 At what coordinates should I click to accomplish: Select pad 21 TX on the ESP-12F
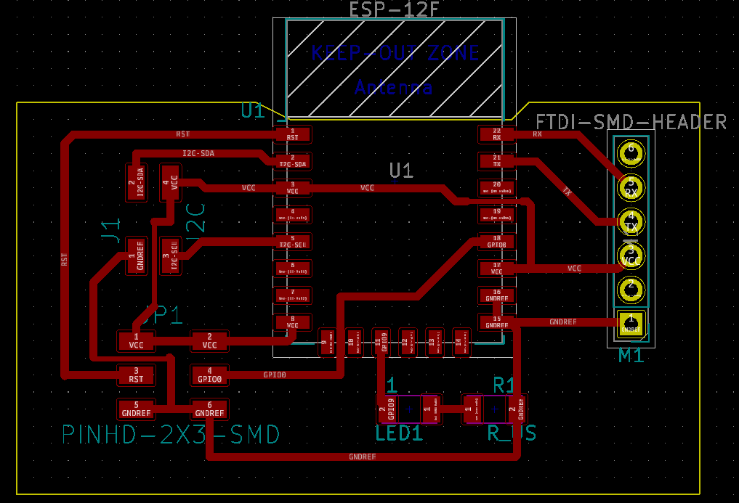coord(497,161)
